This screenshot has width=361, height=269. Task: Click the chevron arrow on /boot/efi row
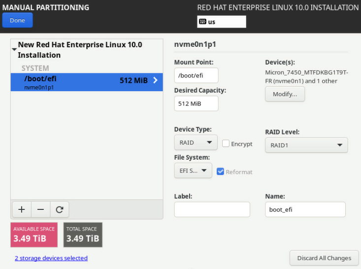pos(156,80)
